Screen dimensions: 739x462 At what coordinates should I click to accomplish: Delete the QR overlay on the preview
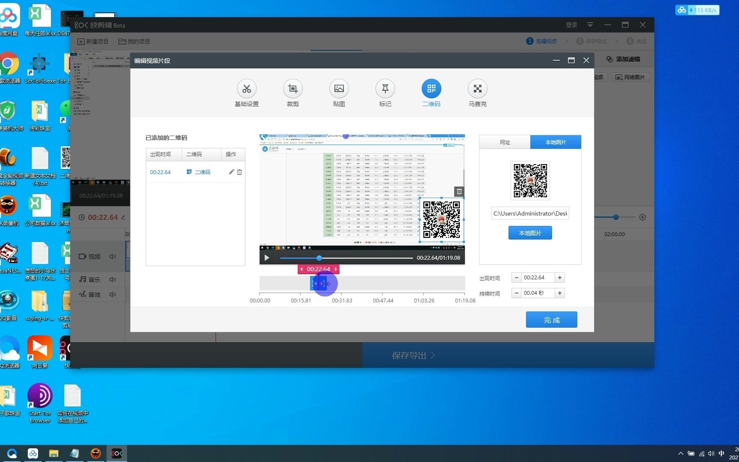click(459, 191)
